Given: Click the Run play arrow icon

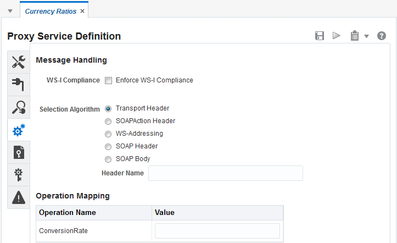Looking at the screenshot, I should [336, 36].
